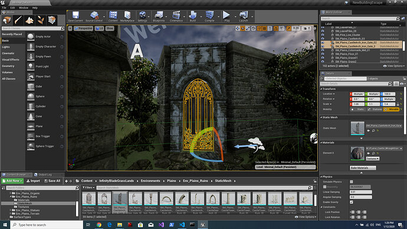The height and width of the screenshot is (229, 407).
Task: Click the Bake Materials button
Action: tap(363, 168)
